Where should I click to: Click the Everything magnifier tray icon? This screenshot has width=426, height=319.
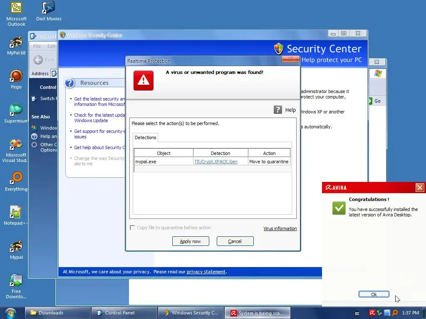(x=395, y=313)
